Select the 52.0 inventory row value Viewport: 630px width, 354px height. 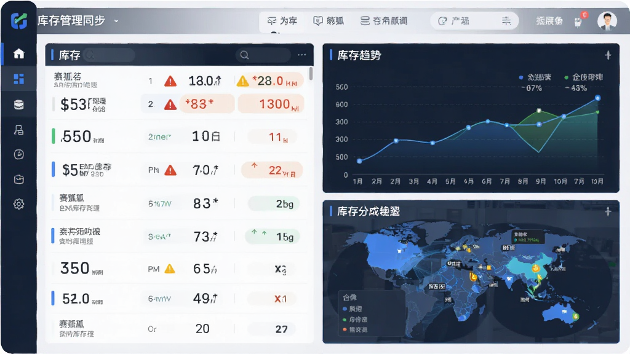76,299
